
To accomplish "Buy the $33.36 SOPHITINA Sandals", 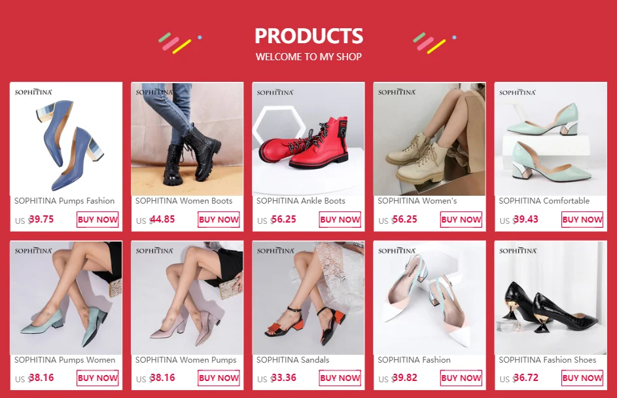I will pos(340,378).
